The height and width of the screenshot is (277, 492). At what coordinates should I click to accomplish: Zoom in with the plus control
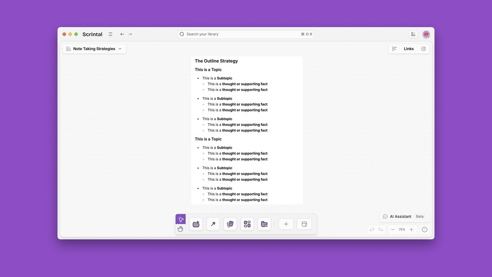pos(411,229)
